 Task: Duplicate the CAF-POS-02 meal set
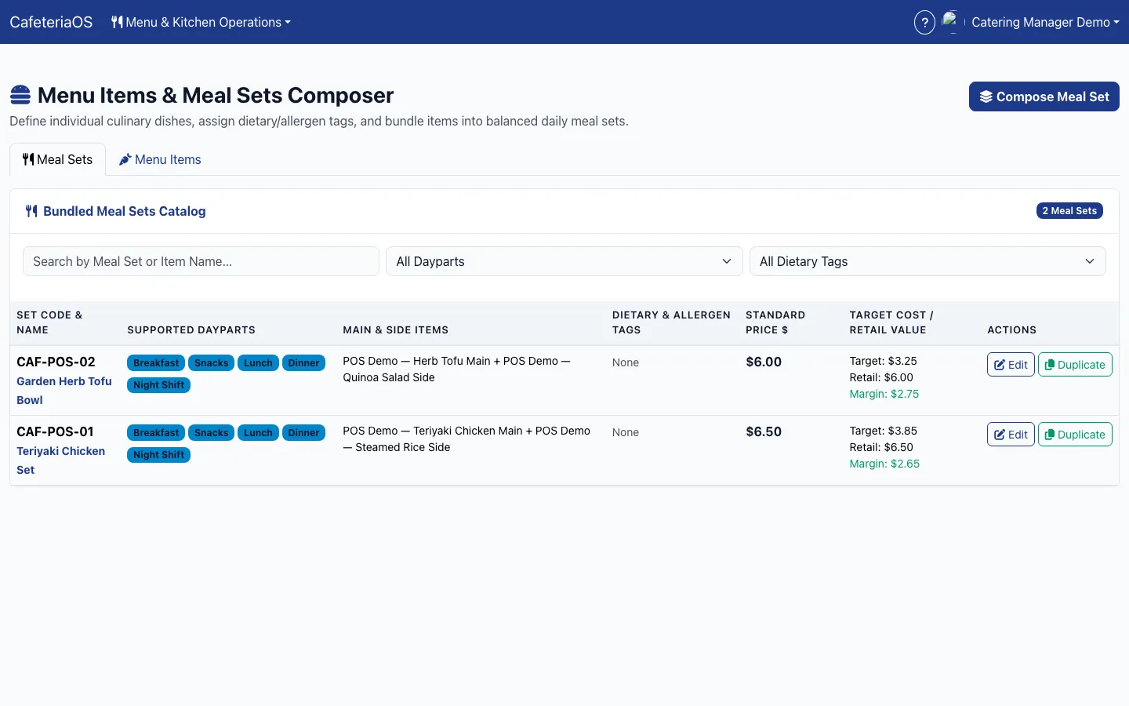pos(1075,365)
